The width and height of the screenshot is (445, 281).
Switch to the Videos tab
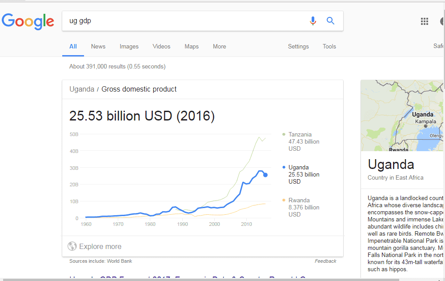(x=161, y=47)
